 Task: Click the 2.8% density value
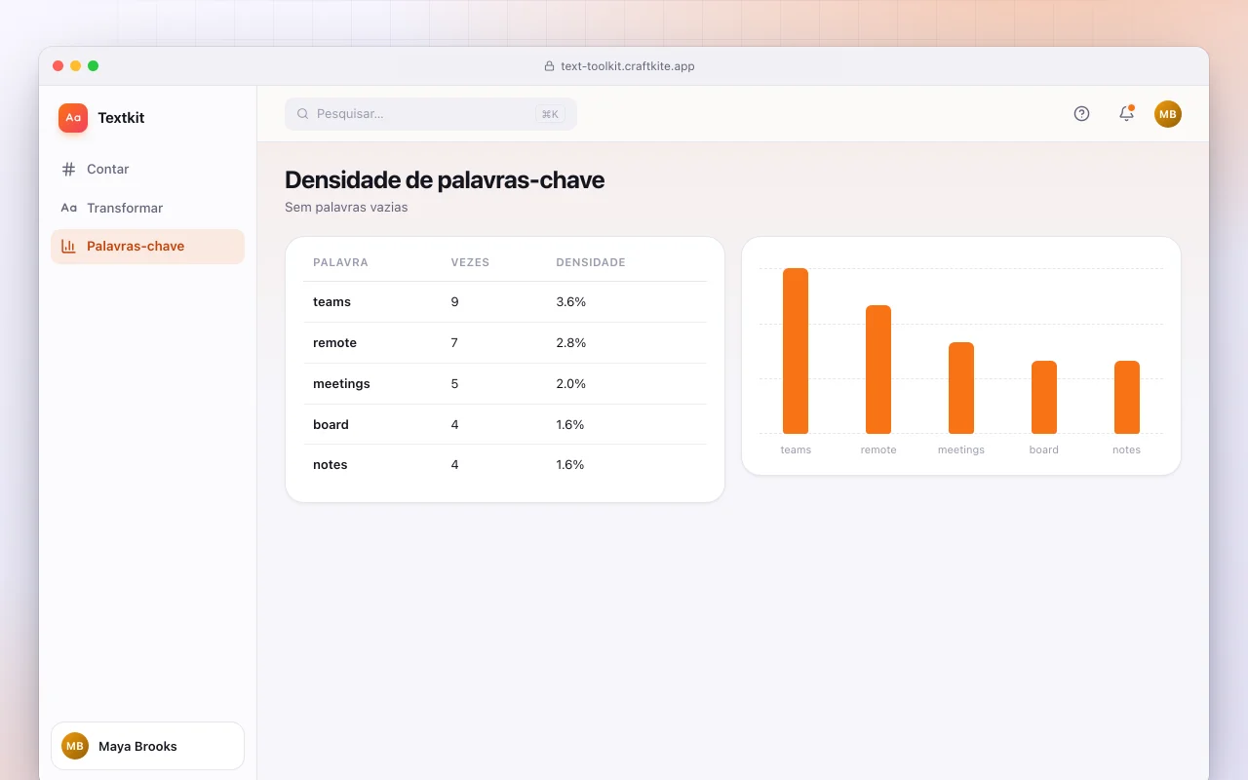pos(570,343)
